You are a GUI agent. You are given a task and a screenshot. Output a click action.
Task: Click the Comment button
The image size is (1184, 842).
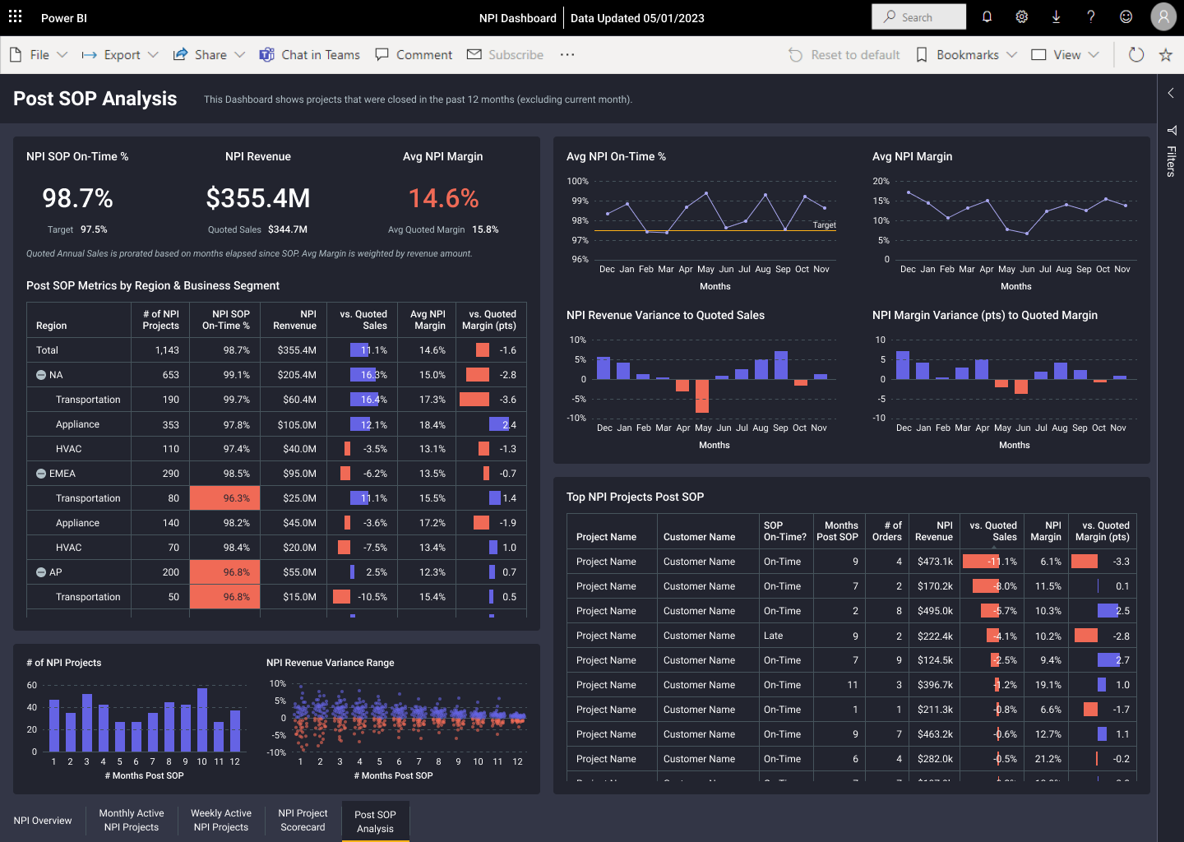[x=414, y=55]
